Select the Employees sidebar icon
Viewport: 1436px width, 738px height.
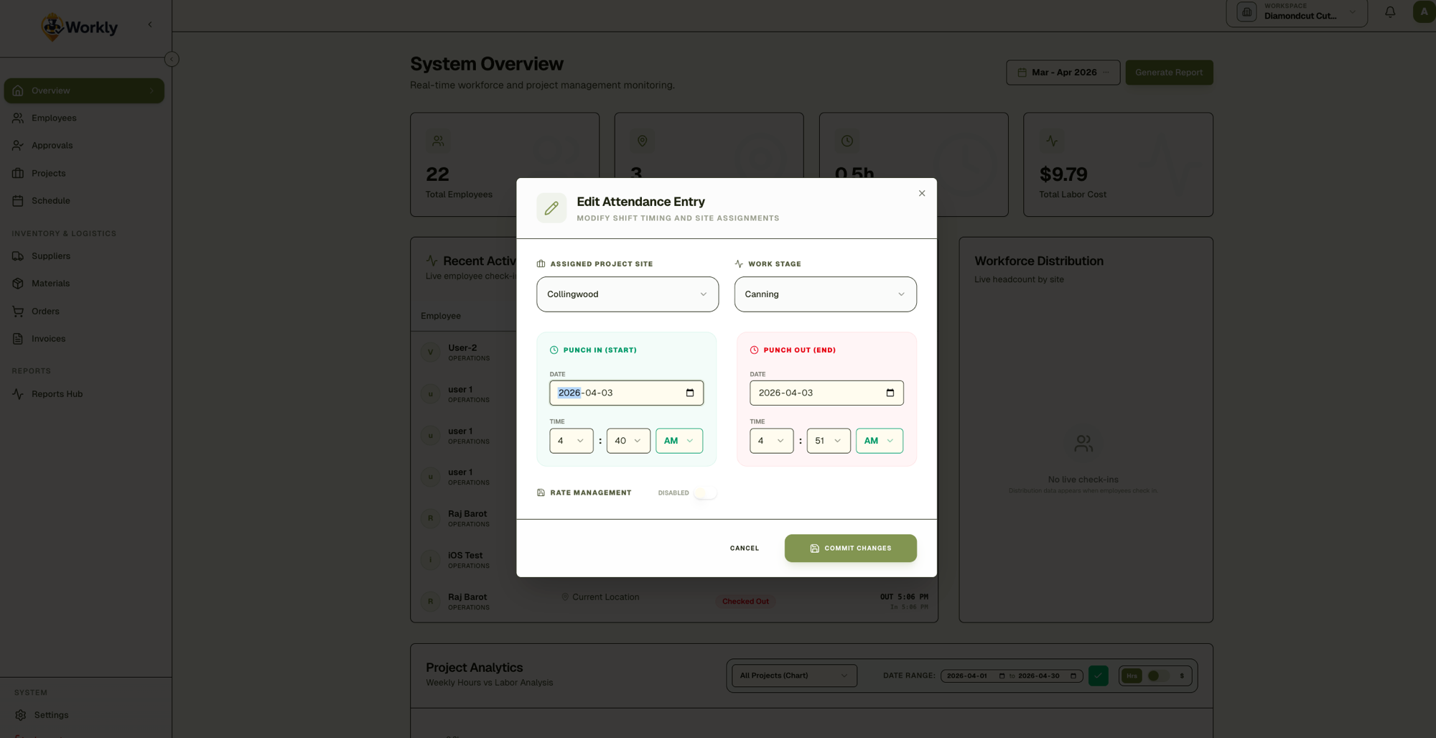click(x=18, y=118)
